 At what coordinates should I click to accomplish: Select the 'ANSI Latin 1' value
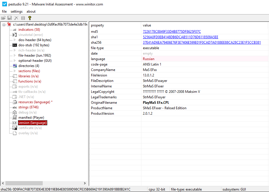[152, 64]
